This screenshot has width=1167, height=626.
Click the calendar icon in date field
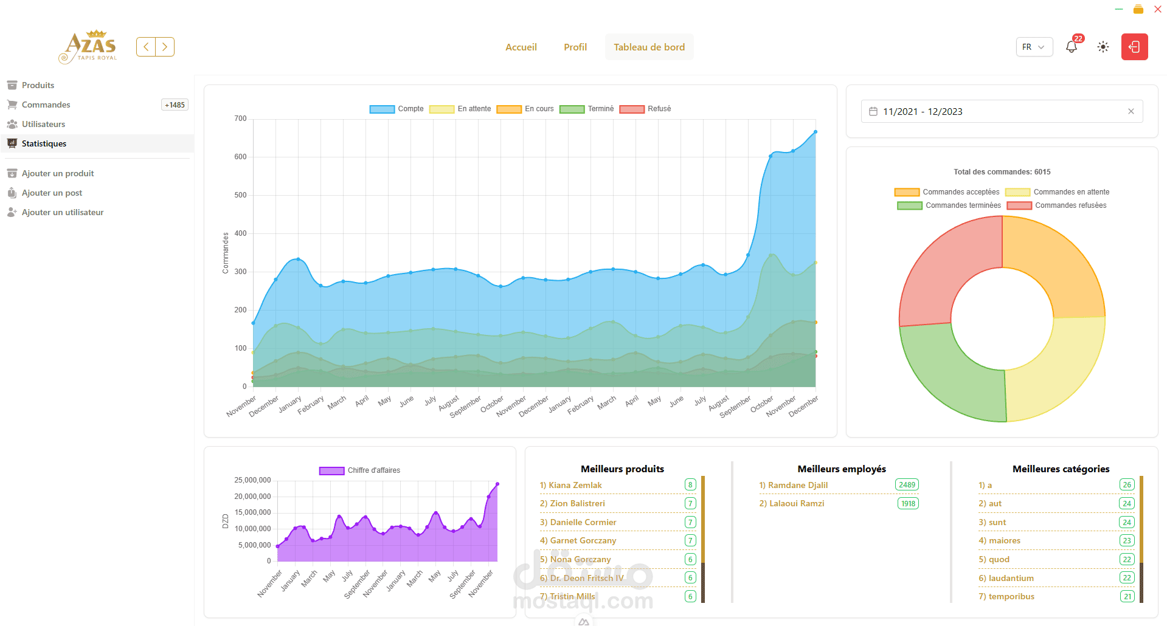(873, 111)
